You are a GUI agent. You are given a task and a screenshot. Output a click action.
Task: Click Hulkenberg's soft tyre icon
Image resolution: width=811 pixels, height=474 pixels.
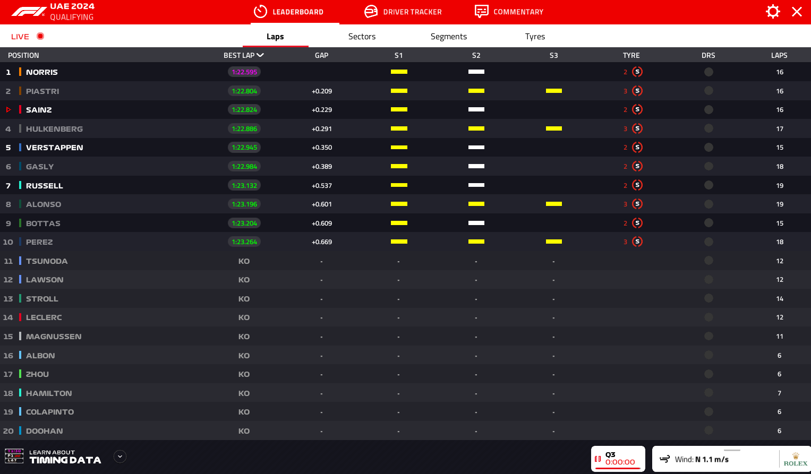(637, 128)
